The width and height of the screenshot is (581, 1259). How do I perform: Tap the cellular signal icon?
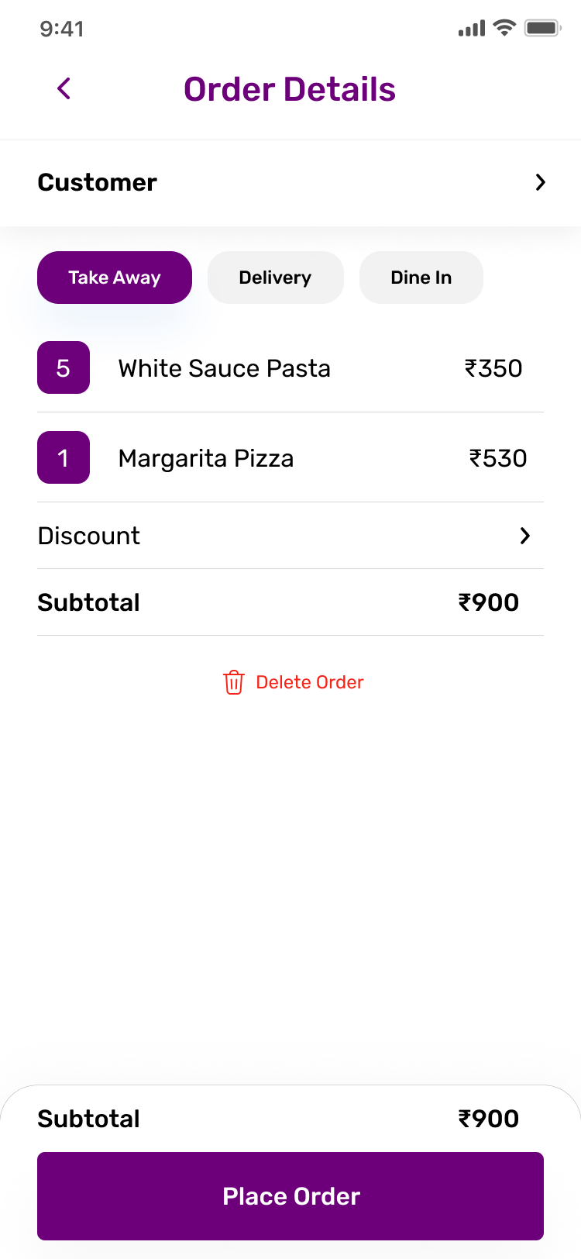pyautogui.click(x=471, y=29)
